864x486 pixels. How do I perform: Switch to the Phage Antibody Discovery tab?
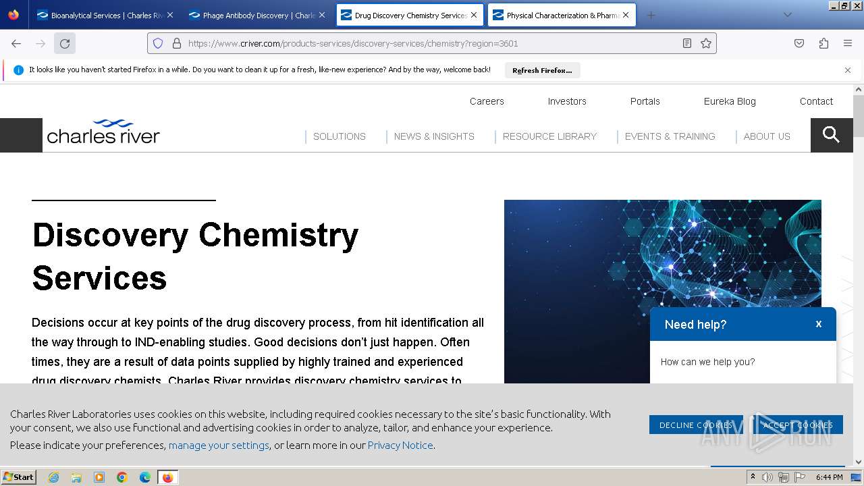(258, 15)
